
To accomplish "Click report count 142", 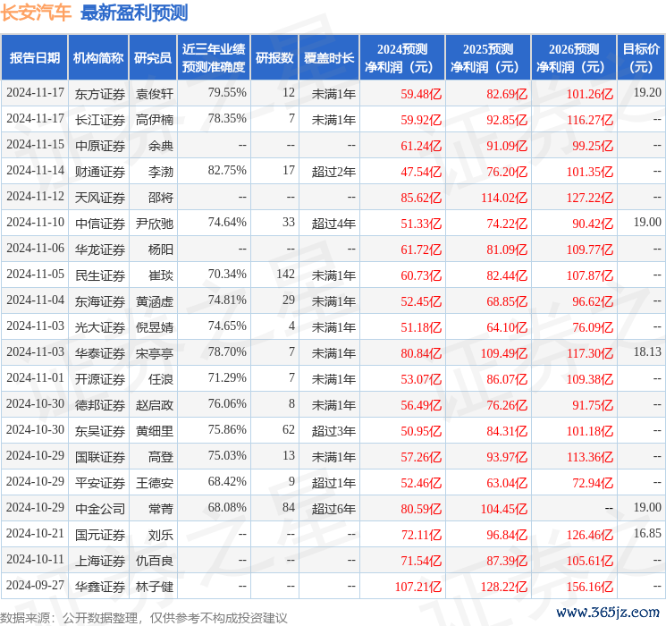I will (x=285, y=275).
